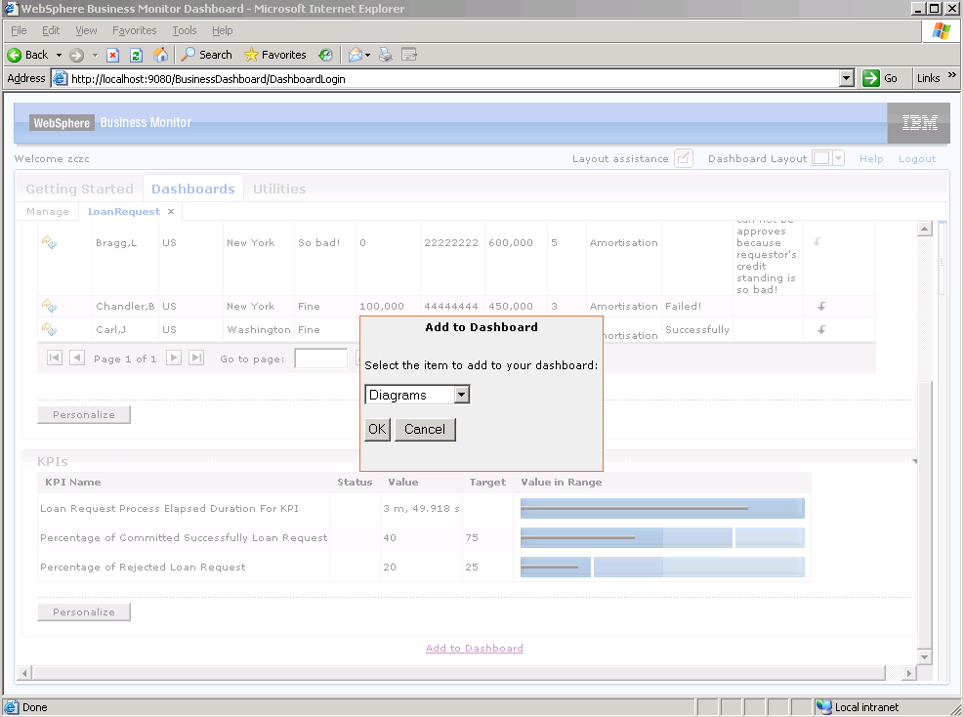Expand the Links toolbar chevron

click(x=952, y=75)
